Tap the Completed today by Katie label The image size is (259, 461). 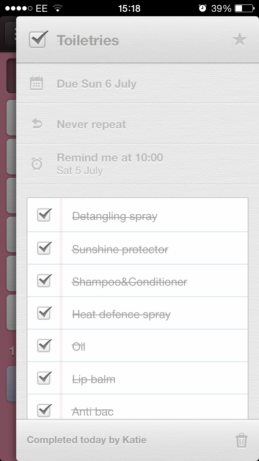(x=87, y=440)
